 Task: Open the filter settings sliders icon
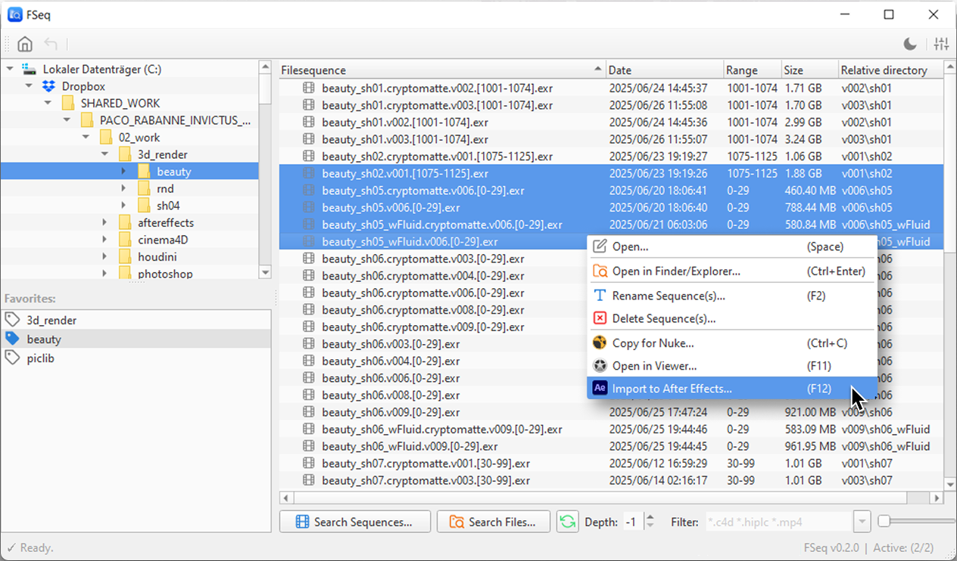(x=941, y=44)
